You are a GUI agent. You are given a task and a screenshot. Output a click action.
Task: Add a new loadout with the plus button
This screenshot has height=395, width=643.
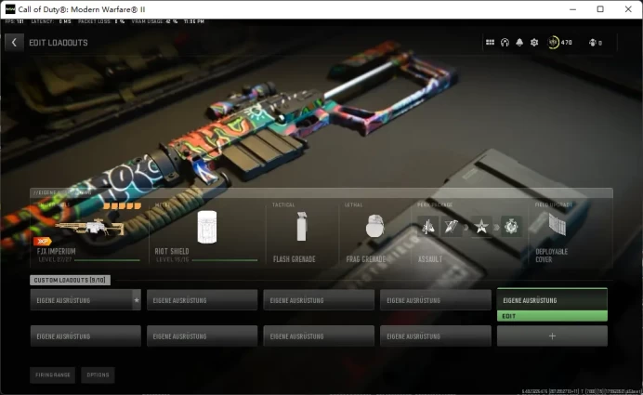(x=552, y=336)
